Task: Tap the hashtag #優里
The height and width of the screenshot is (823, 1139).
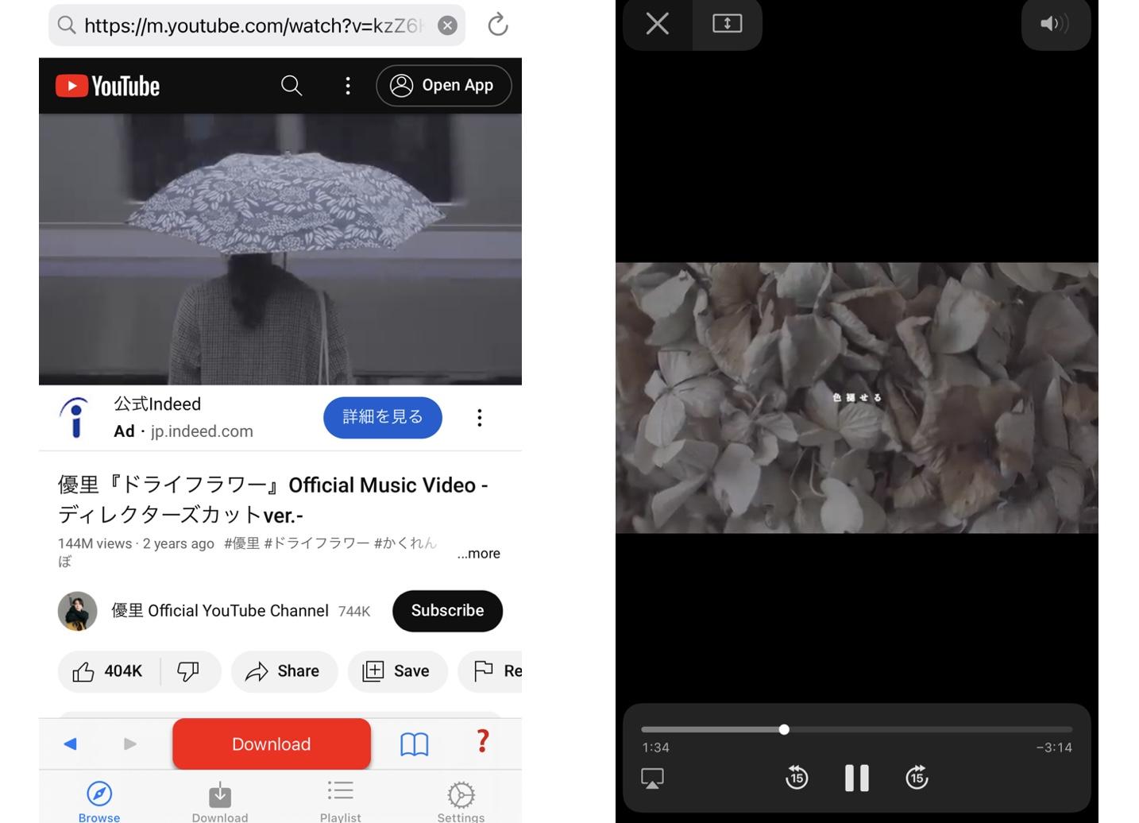Action: [241, 543]
